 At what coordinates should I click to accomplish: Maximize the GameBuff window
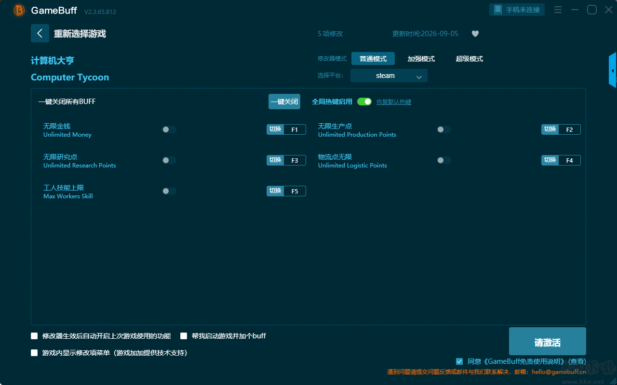coord(592,10)
